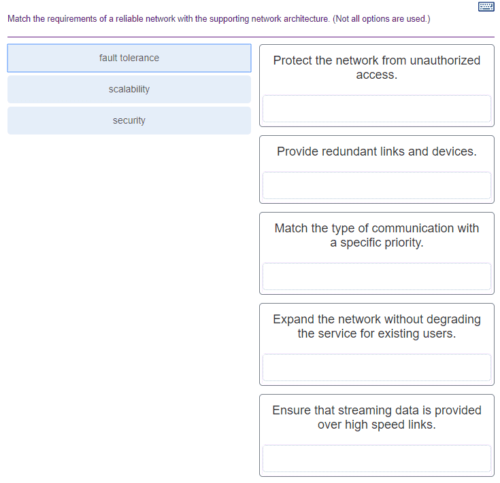The width and height of the screenshot is (500, 483).
Task: Click the purple divider line below the question
Action: [250, 37]
